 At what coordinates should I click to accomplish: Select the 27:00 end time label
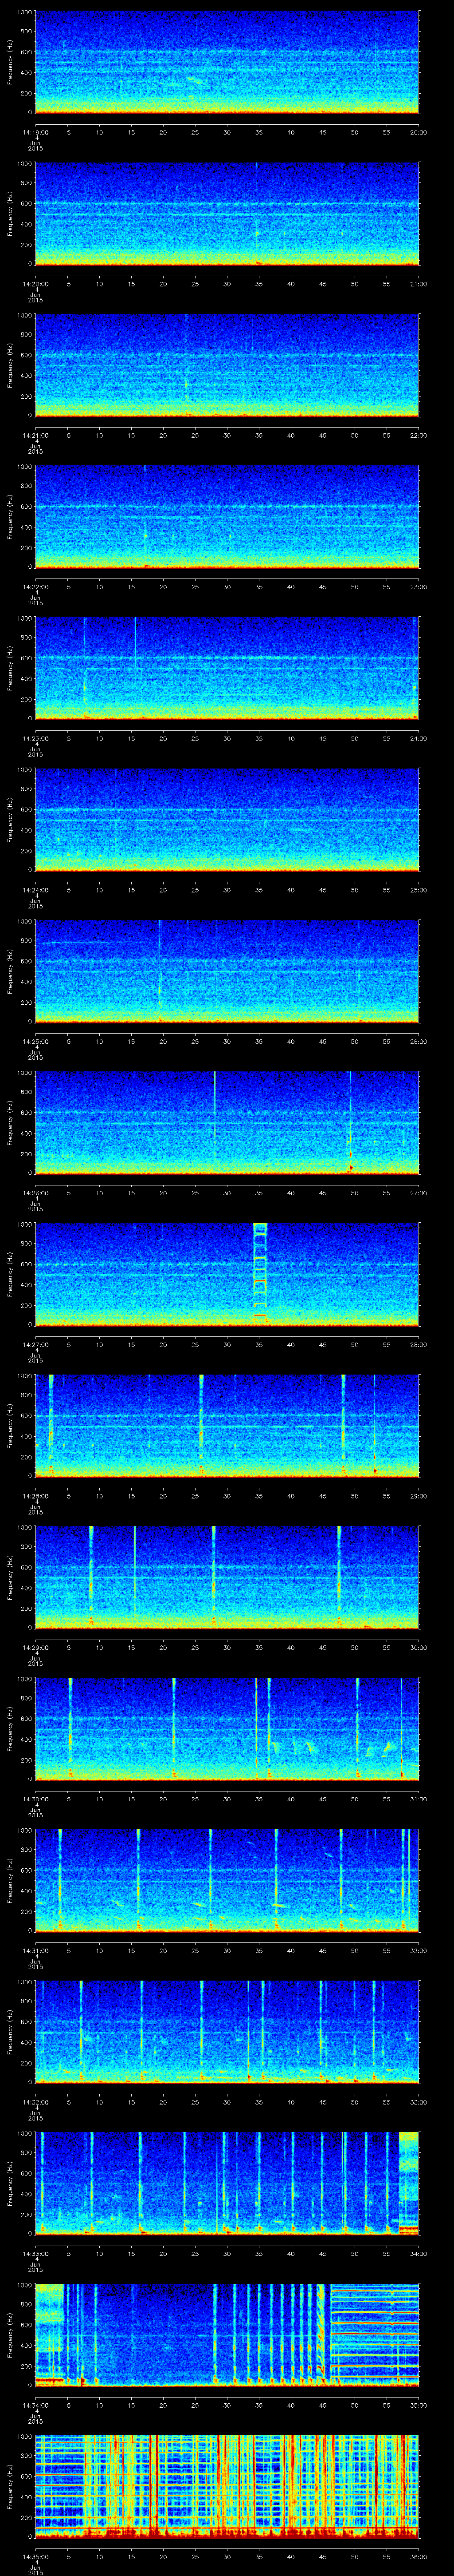point(418,1193)
